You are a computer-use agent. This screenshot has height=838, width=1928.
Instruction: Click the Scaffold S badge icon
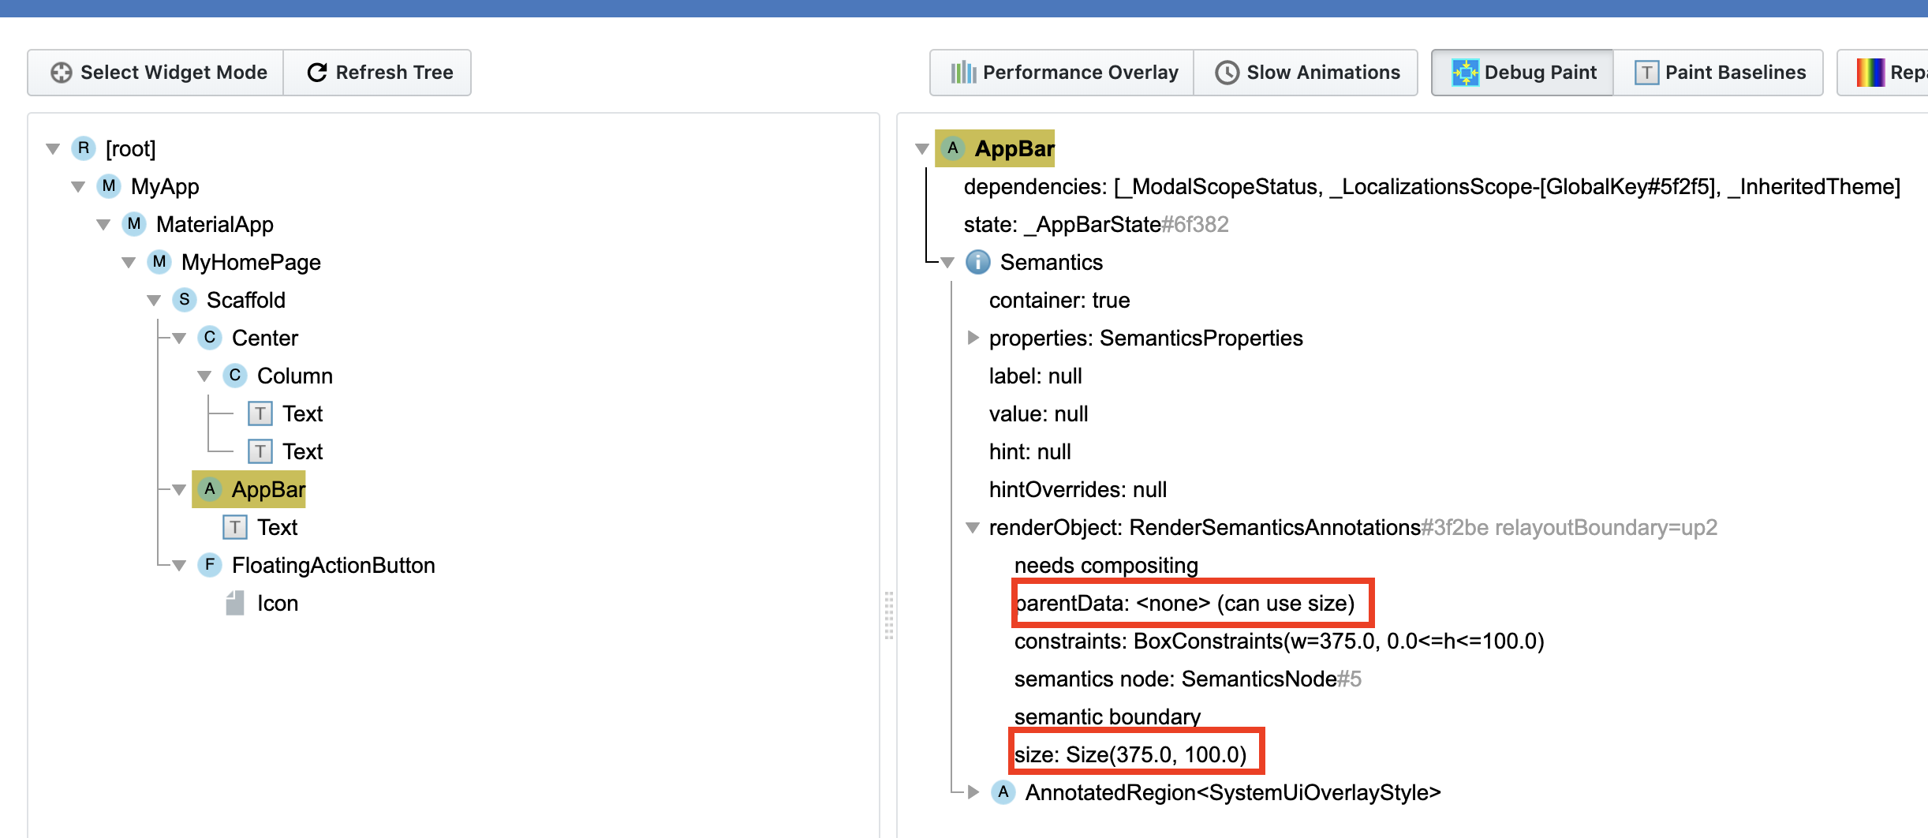point(184,300)
